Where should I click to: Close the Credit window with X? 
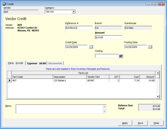161,4
